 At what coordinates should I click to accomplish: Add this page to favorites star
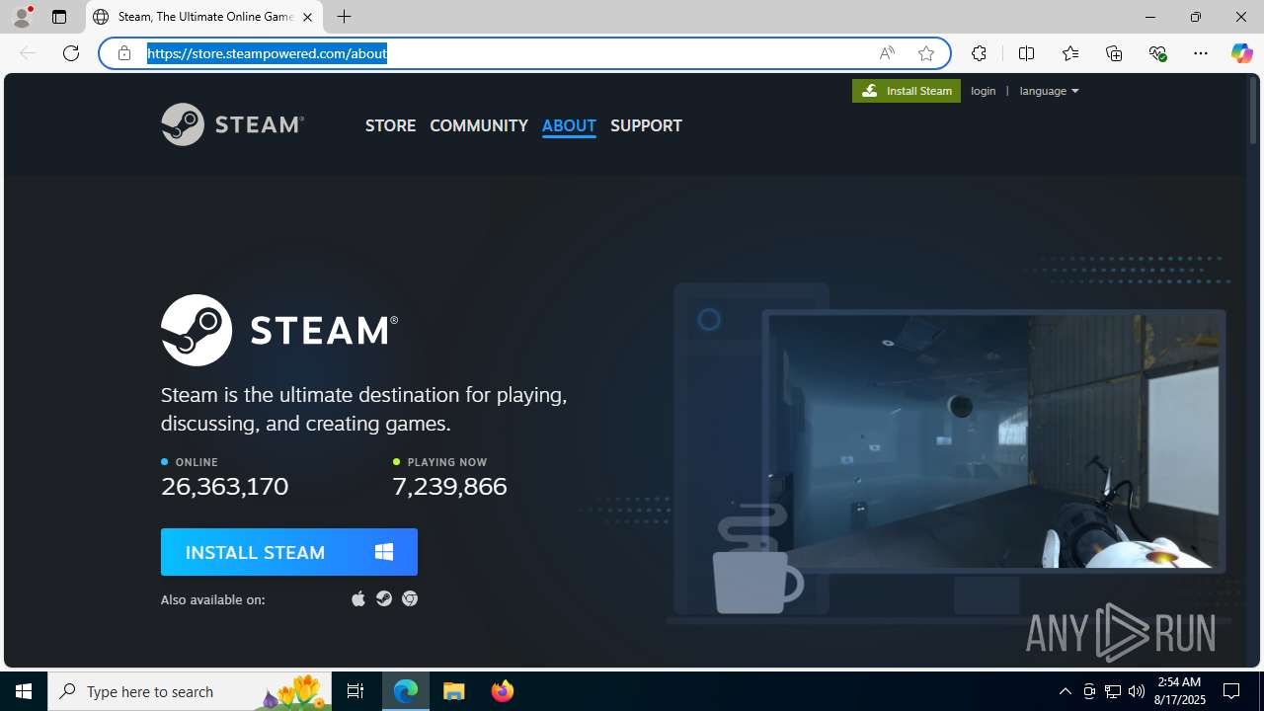pos(926,53)
